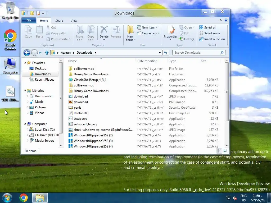
Task: Click the ENG US language indicator
Action: 243,198
